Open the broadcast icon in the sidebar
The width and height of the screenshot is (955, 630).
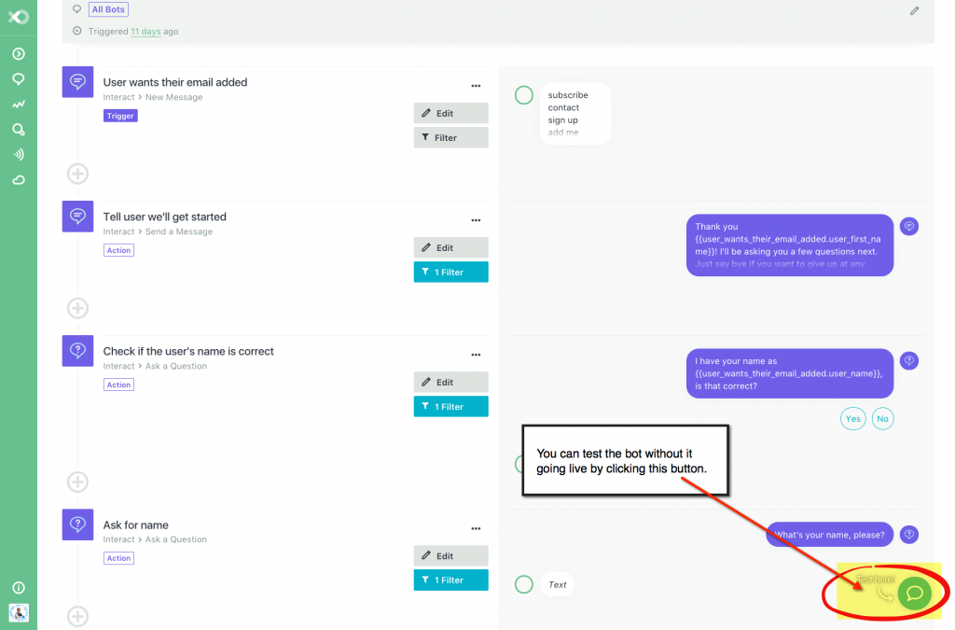[x=19, y=155]
